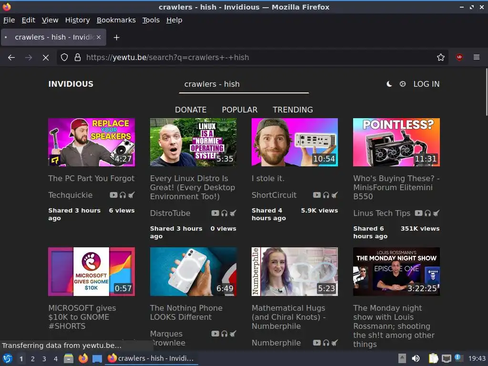Open the Edit menu
This screenshot has height=366, width=488.
(28, 20)
